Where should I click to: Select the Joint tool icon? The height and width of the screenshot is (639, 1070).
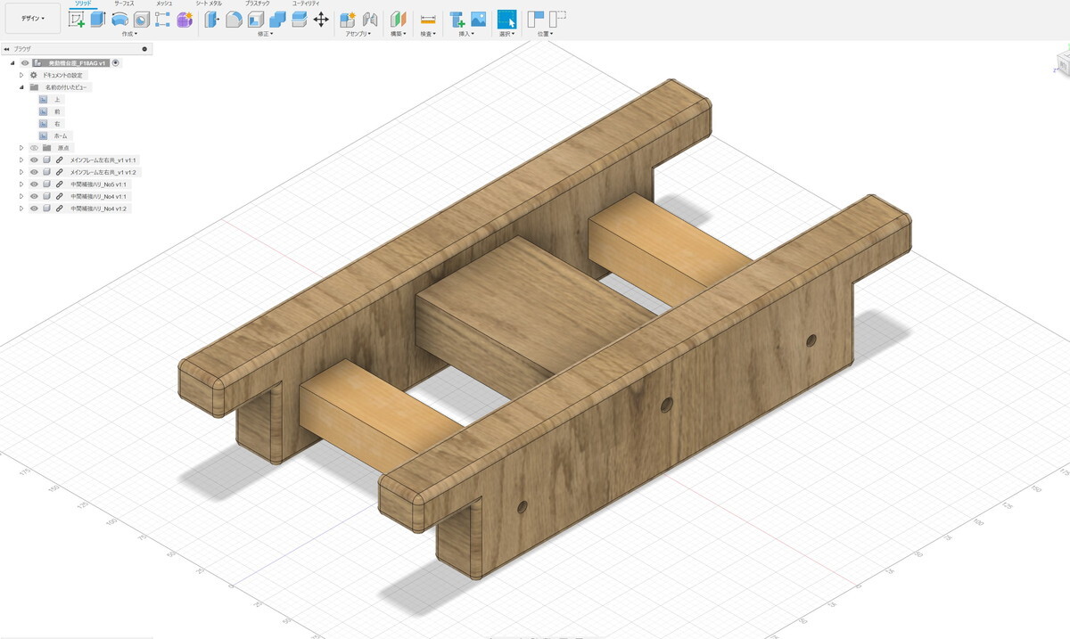point(370,20)
